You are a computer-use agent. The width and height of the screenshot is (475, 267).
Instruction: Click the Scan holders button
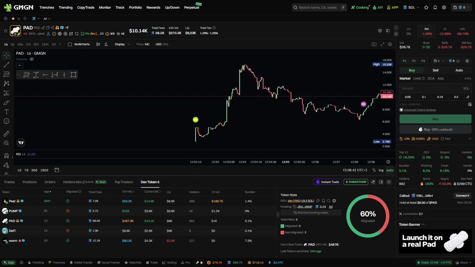tap(101, 182)
